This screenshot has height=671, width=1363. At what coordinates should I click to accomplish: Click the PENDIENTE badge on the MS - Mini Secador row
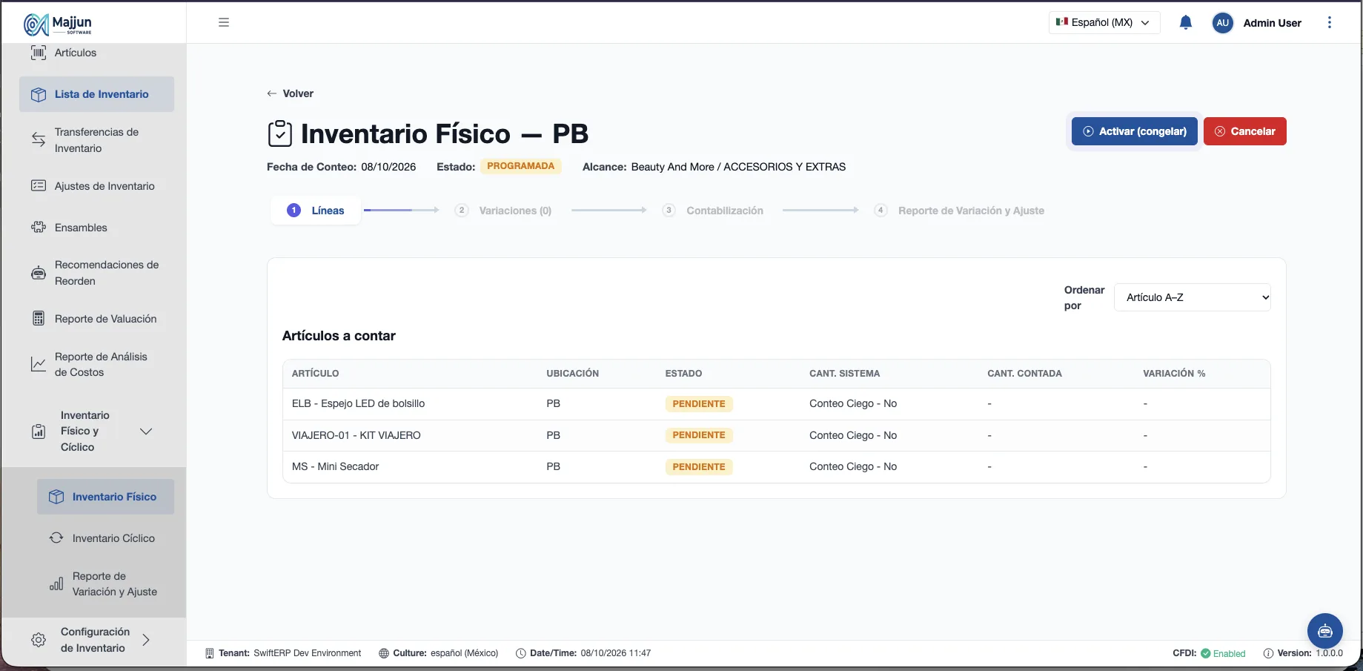point(699,467)
